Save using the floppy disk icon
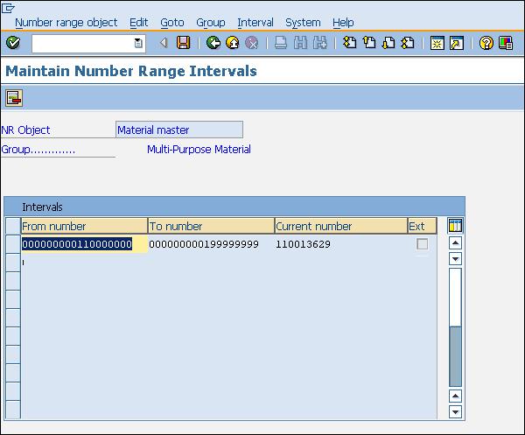The height and width of the screenshot is (435, 525). click(x=183, y=43)
